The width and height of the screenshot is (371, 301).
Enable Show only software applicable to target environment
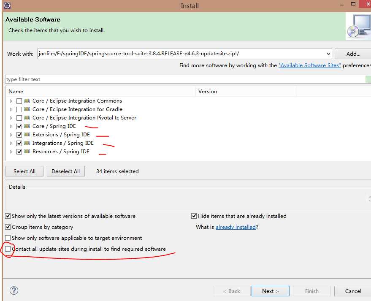(8, 238)
